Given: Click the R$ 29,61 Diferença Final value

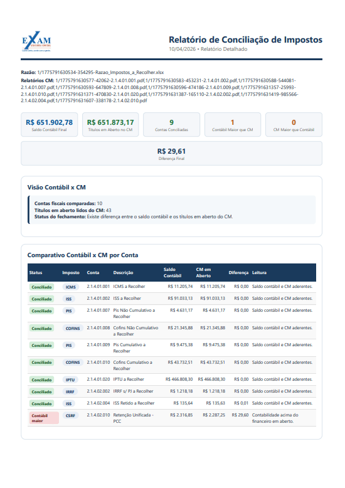Looking at the screenshot, I should (x=172, y=151).
